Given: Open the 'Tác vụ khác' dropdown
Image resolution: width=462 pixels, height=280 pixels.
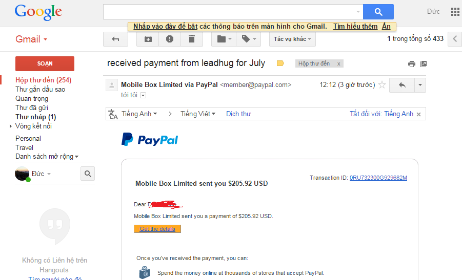Looking at the screenshot, I should [292, 39].
